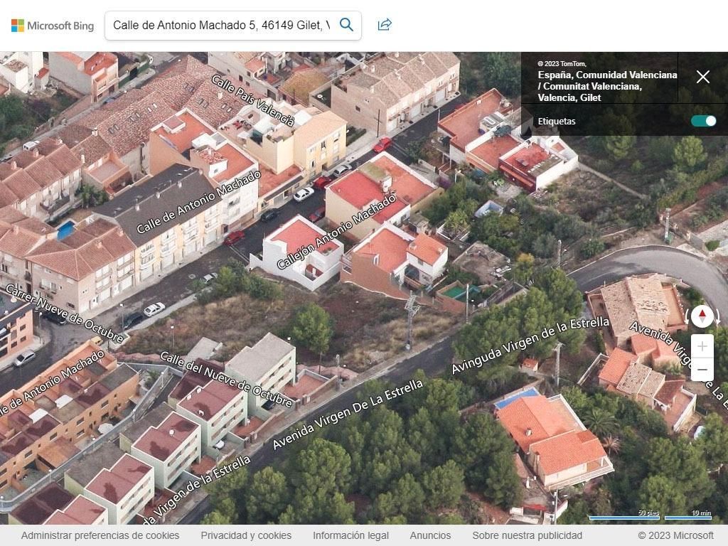Click the compass to reset map orientation
Image resolution: width=728 pixels, height=546 pixels.
702,316
